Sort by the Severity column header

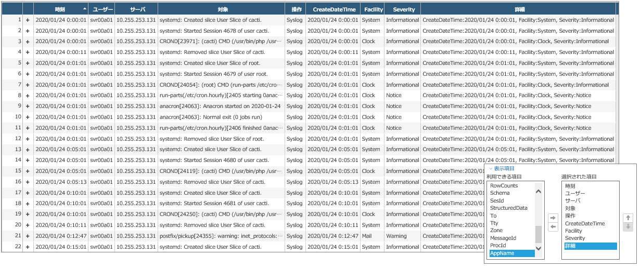[403, 9]
